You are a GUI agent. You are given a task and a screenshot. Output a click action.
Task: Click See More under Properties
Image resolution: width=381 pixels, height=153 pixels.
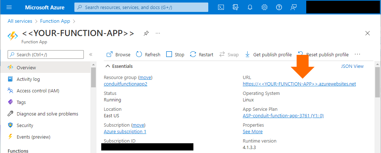click(x=253, y=132)
